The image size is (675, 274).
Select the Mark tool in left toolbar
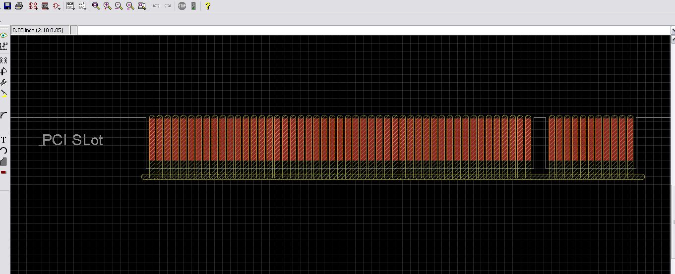click(4, 46)
